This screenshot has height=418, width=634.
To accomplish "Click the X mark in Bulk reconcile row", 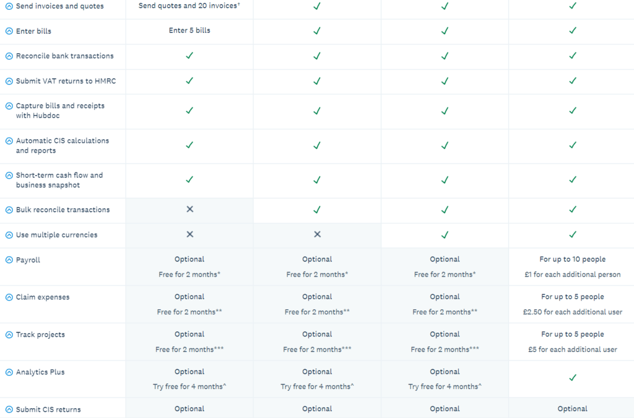I will tap(189, 209).
